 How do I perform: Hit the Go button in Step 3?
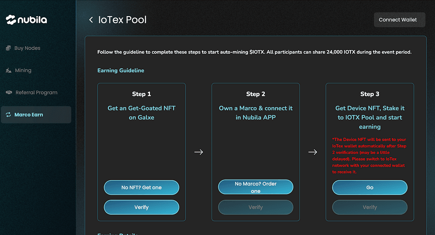370,187
